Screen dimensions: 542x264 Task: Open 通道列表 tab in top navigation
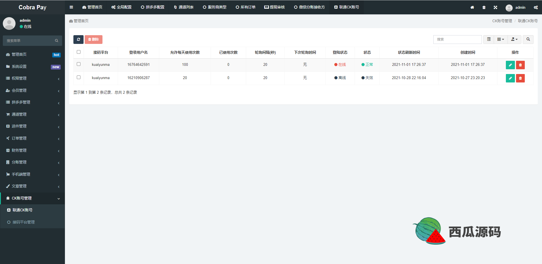183,7
